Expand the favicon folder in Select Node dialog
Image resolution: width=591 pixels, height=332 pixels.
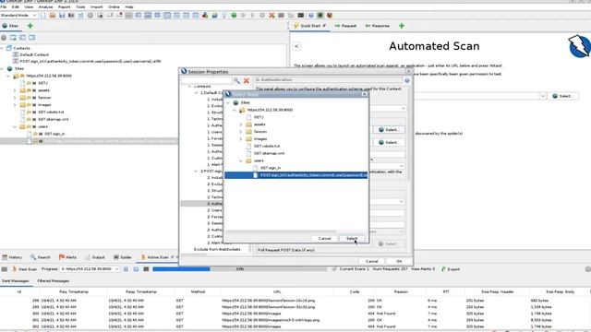click(x=241, y=132)
